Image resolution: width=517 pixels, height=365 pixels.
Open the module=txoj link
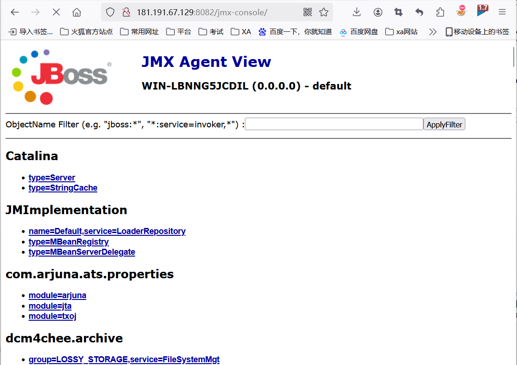pyautogui.click(x=53, y=316)
